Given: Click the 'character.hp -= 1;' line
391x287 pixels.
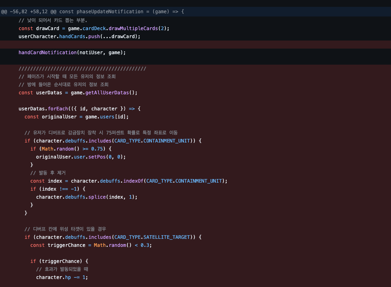Looking at the screenshot, I should click(62, 277).
